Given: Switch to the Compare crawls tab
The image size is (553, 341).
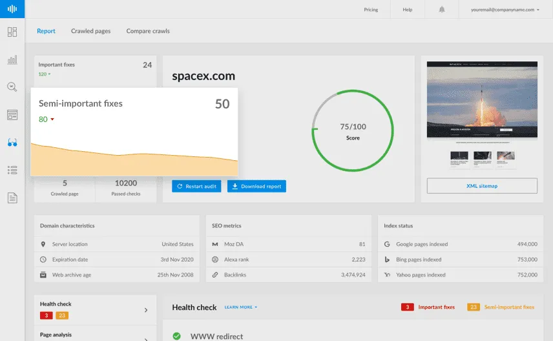Looking at the screenshot, I should (148, 31).
